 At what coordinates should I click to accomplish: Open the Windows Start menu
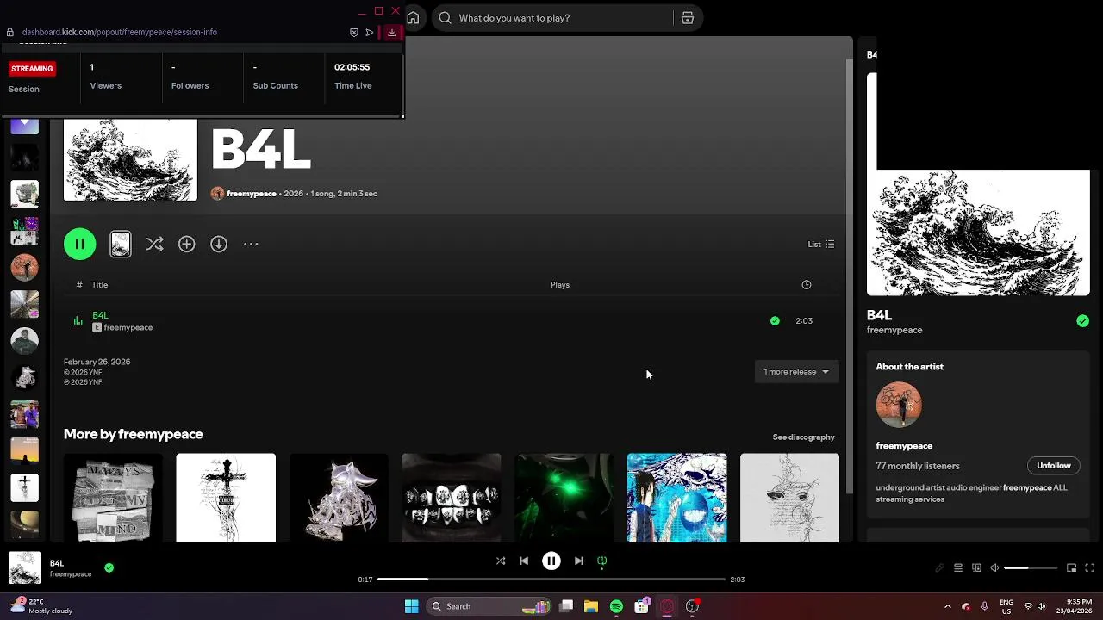412,607
